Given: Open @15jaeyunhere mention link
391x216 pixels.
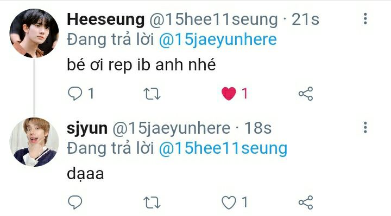Looking at the screenshot, I should point(218,40).
